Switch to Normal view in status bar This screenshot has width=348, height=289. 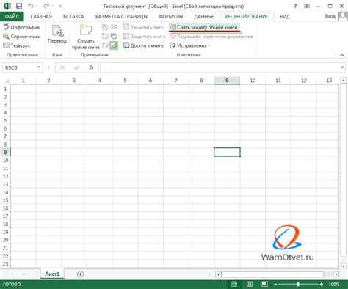pyautogui.click(x=234, y=284)
